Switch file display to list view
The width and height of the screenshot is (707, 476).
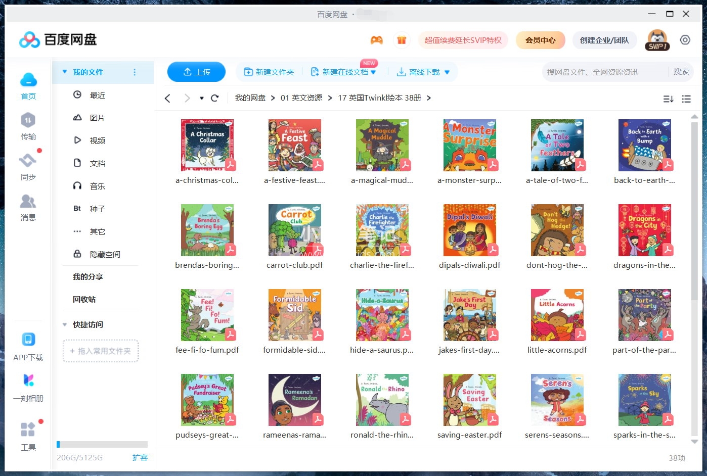pyautogui.click(x=686, y=99)
